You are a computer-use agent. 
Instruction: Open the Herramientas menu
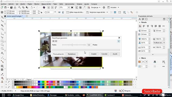point(70,4)
